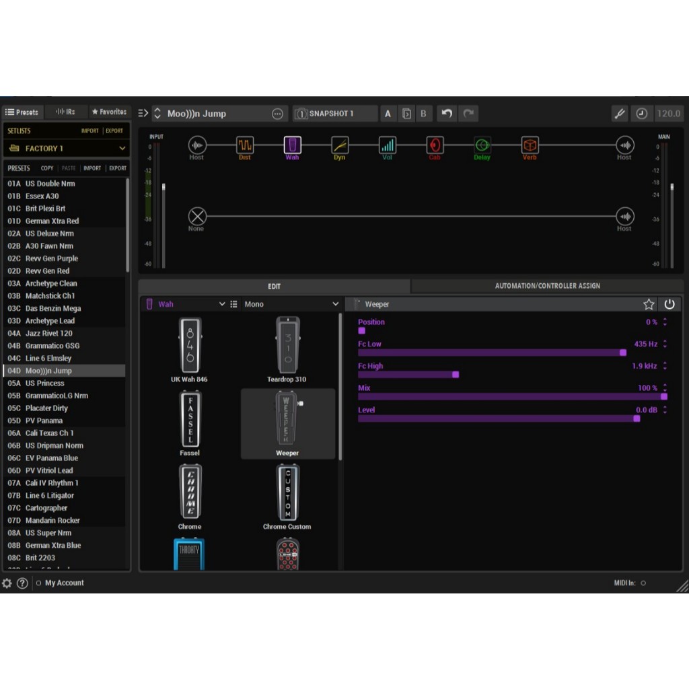The image size is (689, 689).
Task: Click the undo arrow button
Action: pyautogui.click(x=447, y=114)
